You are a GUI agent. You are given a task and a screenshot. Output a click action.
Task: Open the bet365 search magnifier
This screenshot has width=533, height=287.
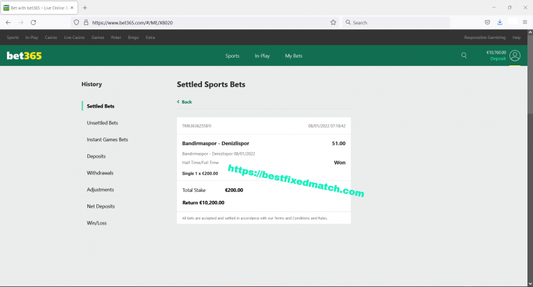[464, 56]
